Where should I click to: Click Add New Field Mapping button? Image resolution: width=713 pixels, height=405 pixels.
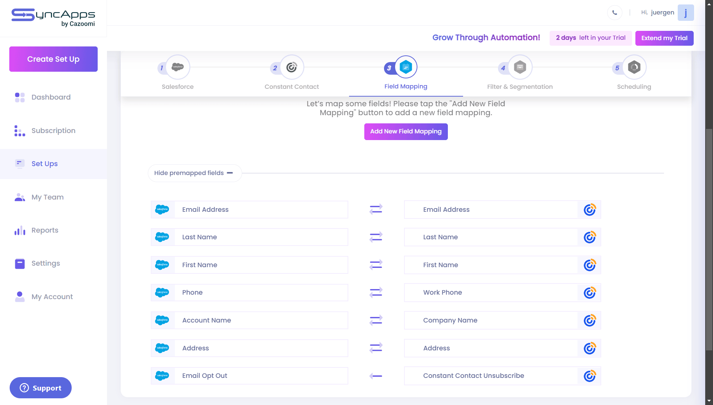coord(406,132)
